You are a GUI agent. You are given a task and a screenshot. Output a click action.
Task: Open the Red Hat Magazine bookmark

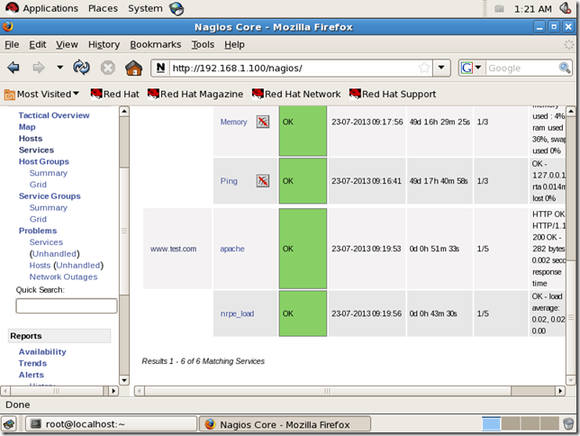pyautogui.click(x=195, y=94)
